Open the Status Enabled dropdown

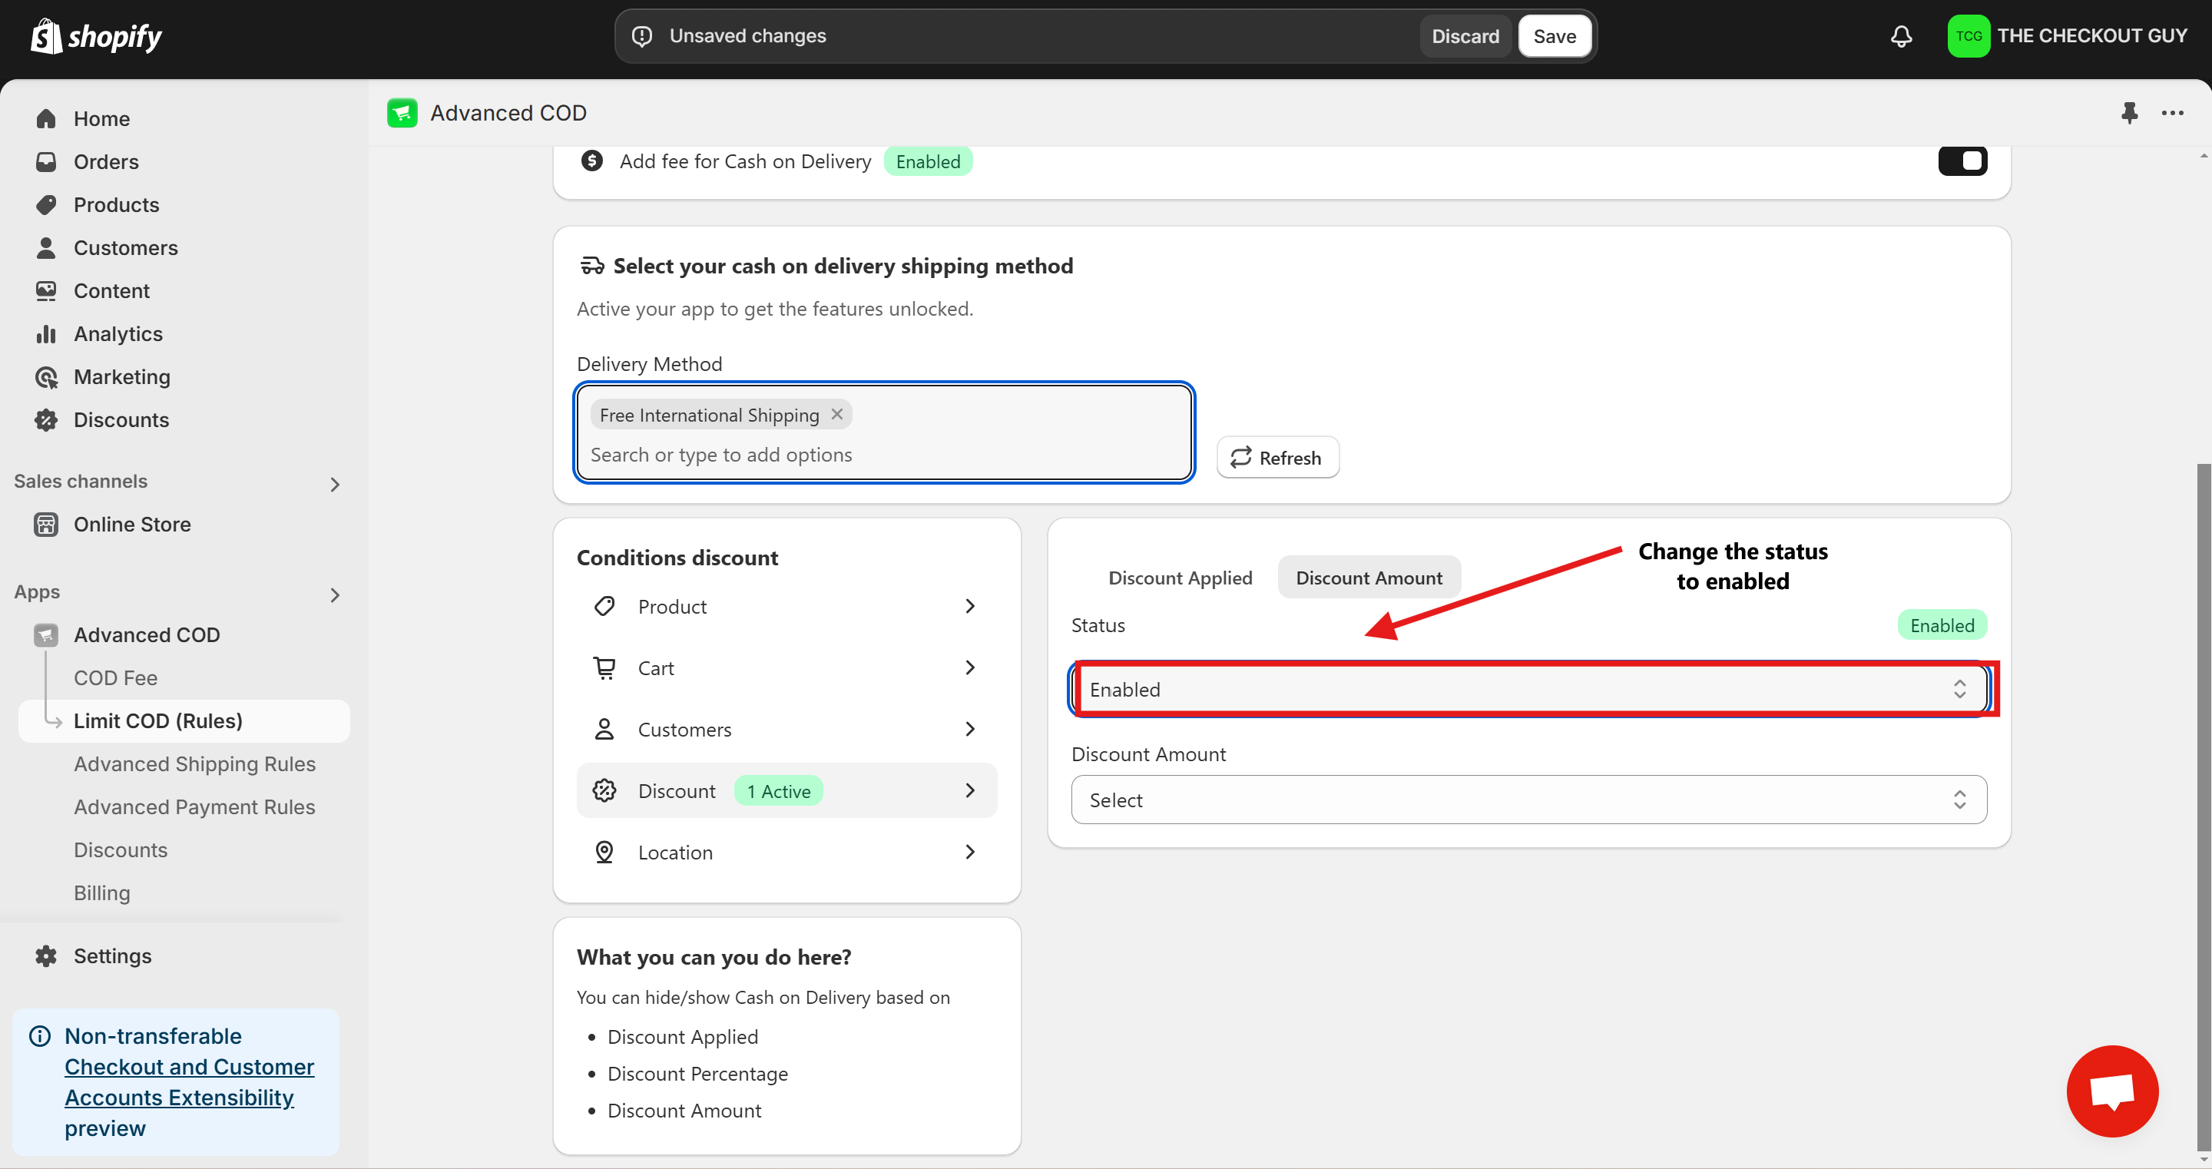[x=1528, y=689]
